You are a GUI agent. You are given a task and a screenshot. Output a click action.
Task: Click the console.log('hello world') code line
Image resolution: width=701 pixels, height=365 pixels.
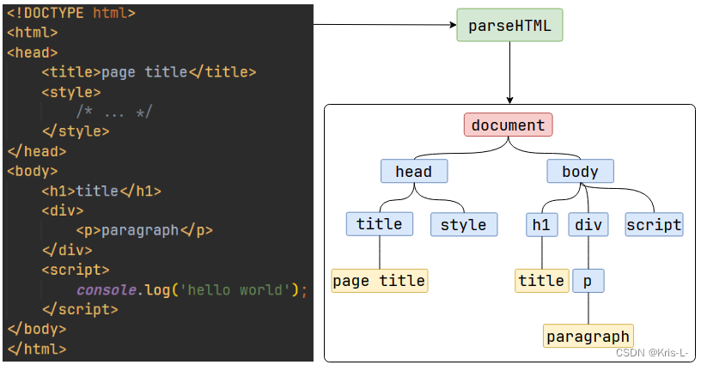point(191,290)
